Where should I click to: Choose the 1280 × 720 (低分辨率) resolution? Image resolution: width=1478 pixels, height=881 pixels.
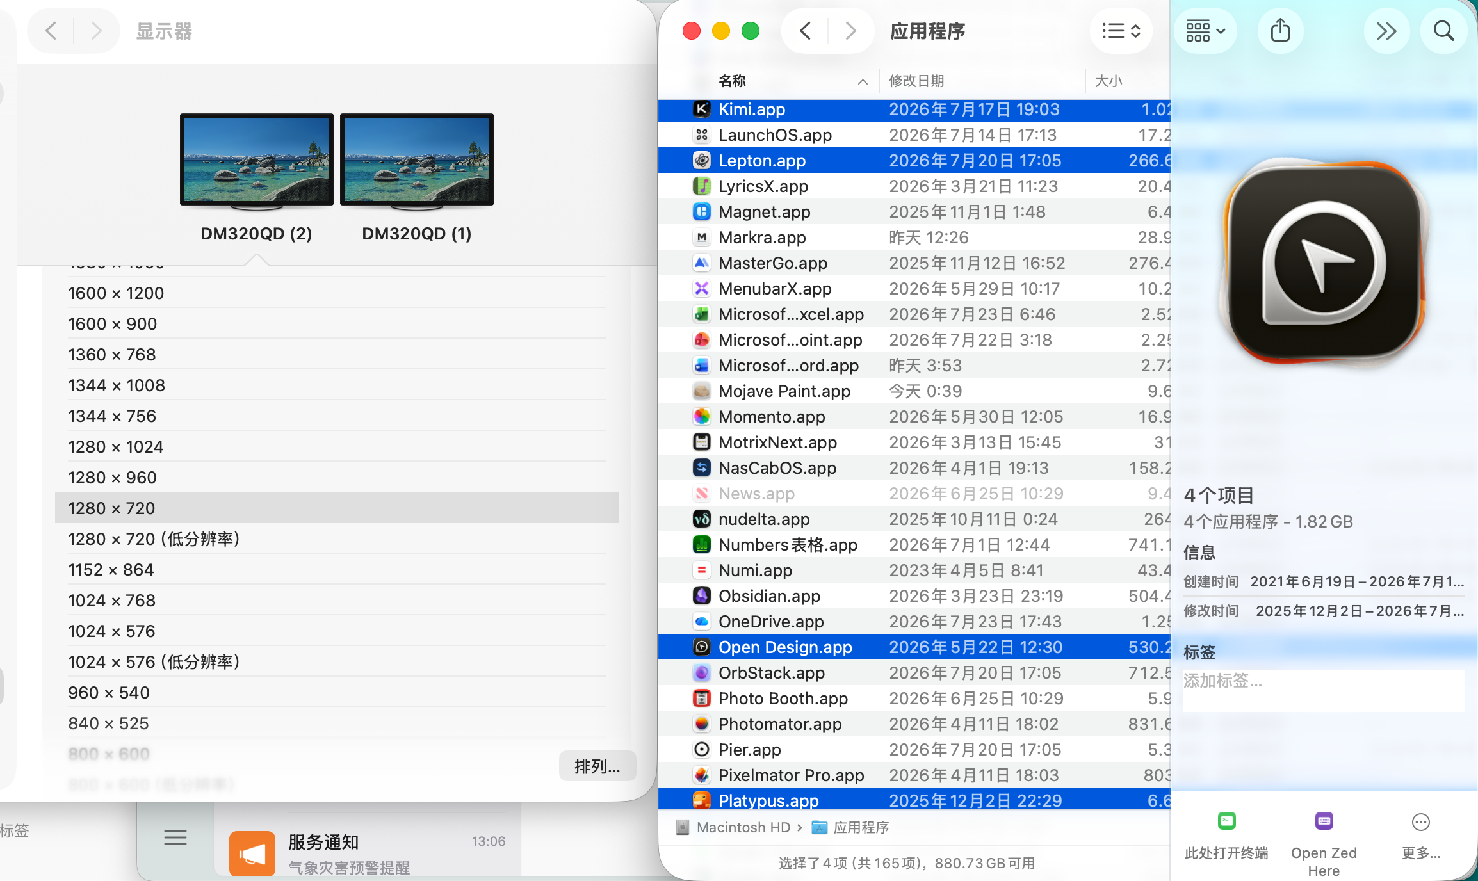click(337, 539)
